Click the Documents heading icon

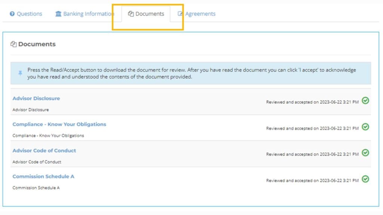(x=13, y=44)
